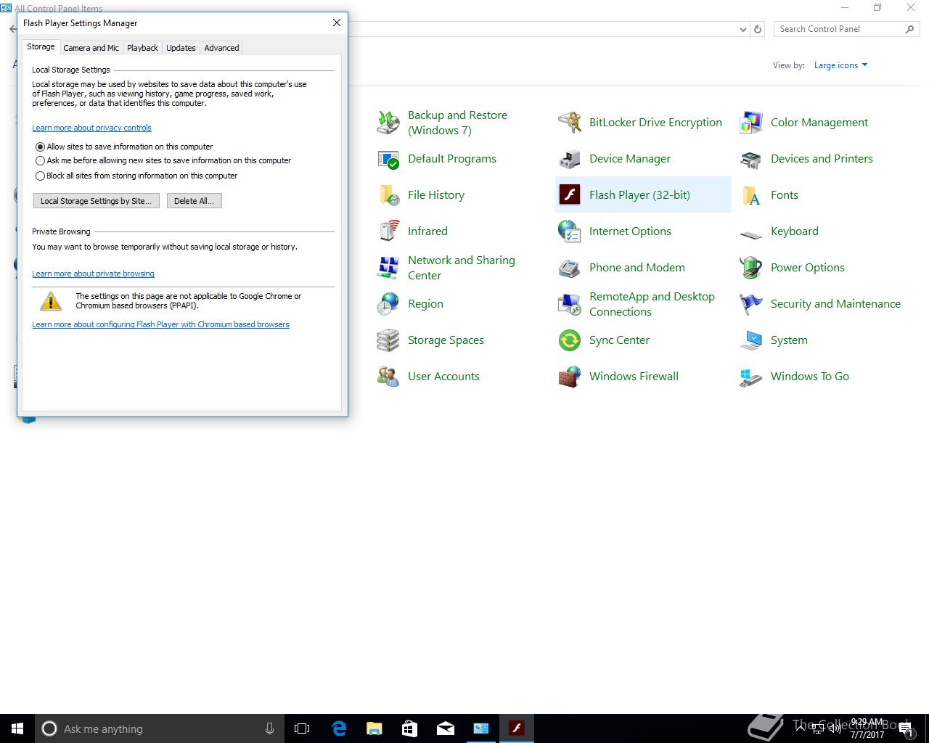Open BitLocker Drive Encryption icon

570,123
